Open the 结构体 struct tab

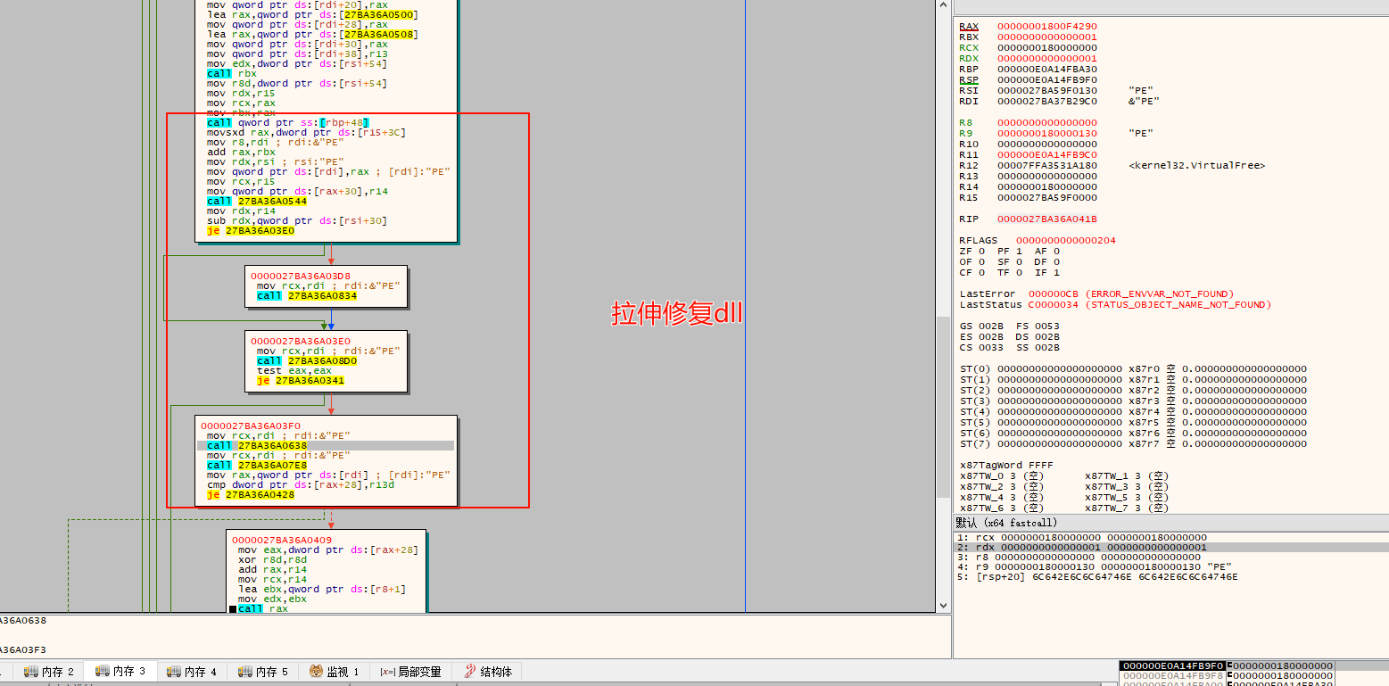(x=487, y=672)
